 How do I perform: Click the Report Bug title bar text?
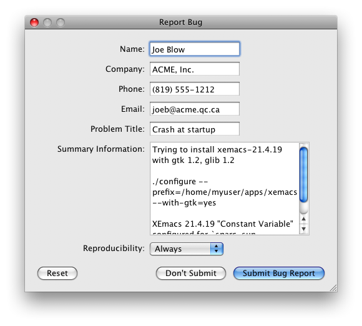180,22
